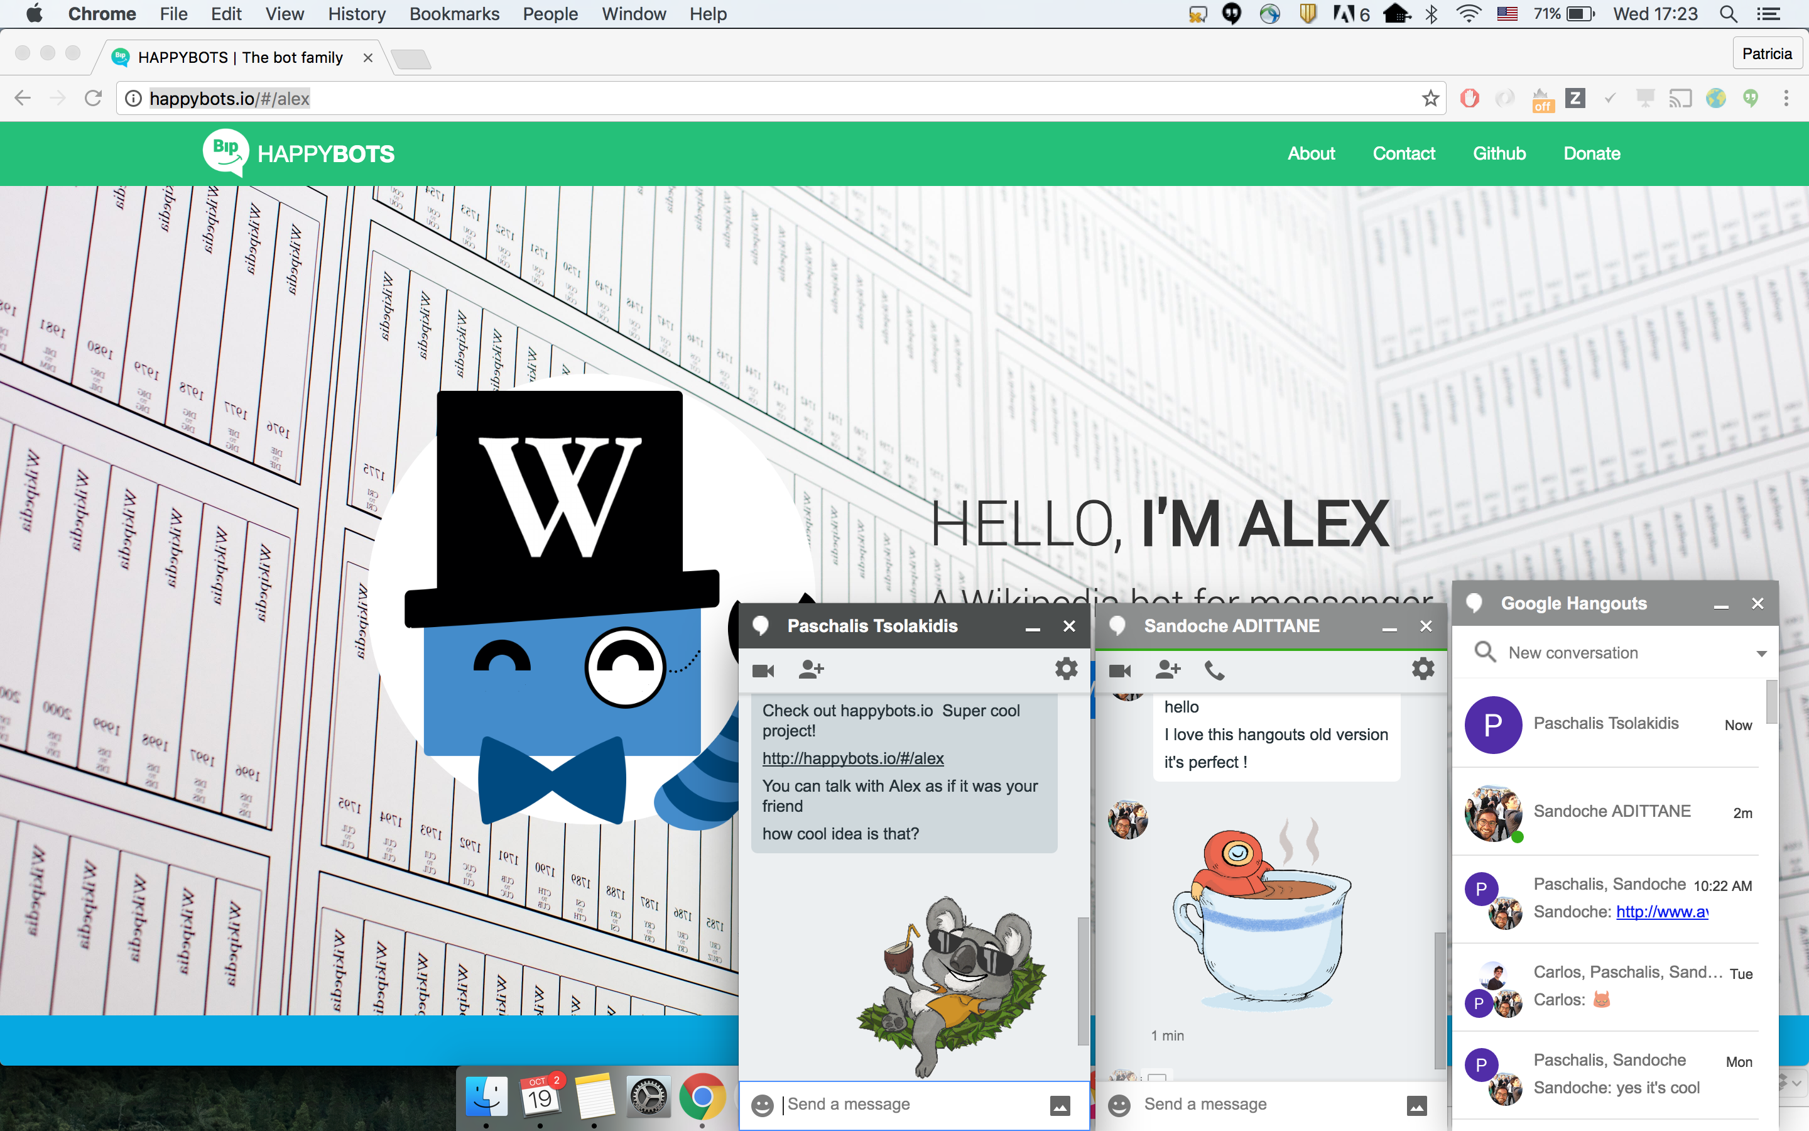Start a voice call with Sandoche ADITTANE

[1214, 670]
